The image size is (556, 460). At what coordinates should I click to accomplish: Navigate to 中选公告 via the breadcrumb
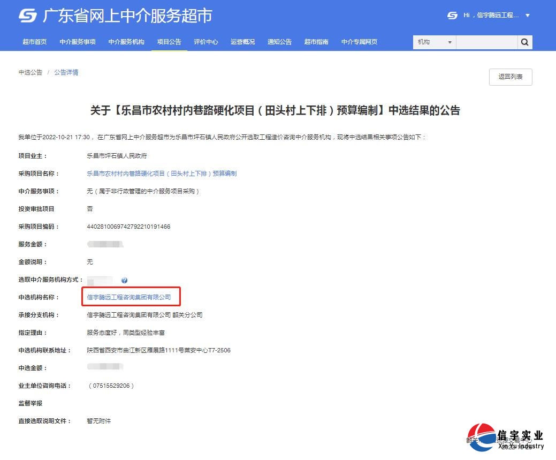(x=30, y=72)
